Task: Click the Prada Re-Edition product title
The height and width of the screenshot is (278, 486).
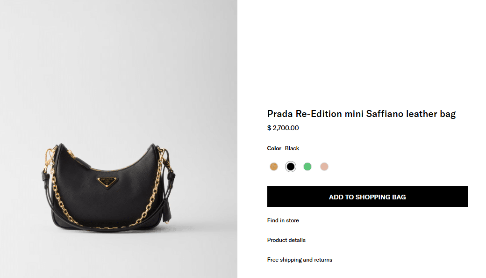Action: tap(361, 114)
